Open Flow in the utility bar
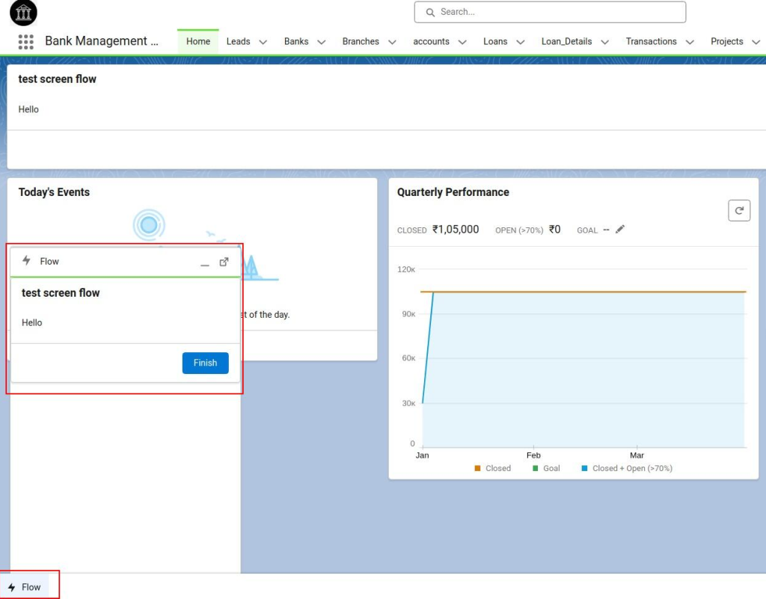 tap(25, 587)
